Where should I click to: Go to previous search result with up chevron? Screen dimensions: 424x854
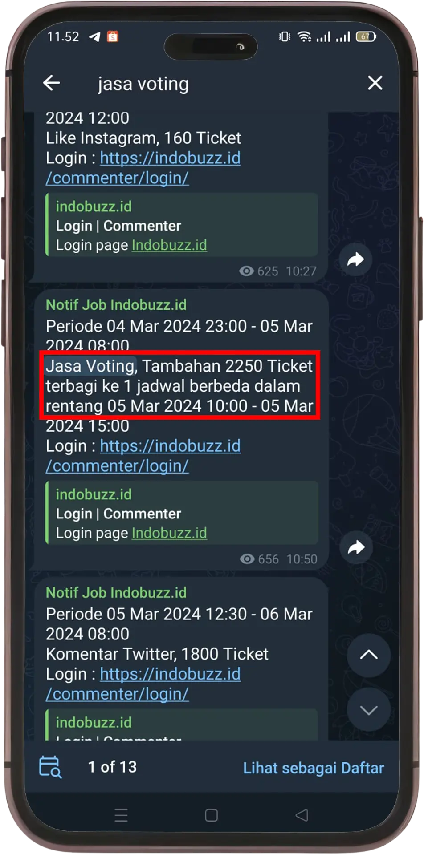coord(369,655)
